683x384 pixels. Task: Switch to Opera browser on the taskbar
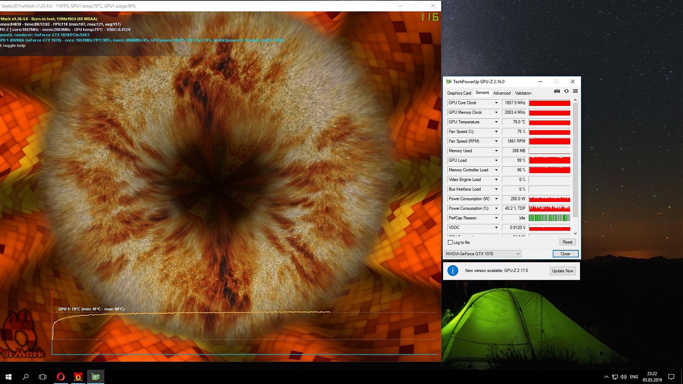pos(60,377)
